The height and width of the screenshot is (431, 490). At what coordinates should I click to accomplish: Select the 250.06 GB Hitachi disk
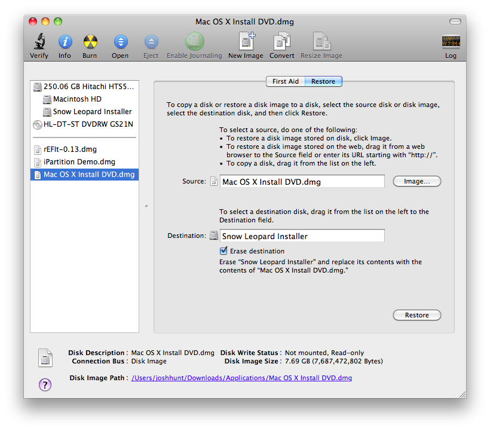coord(84,87)
